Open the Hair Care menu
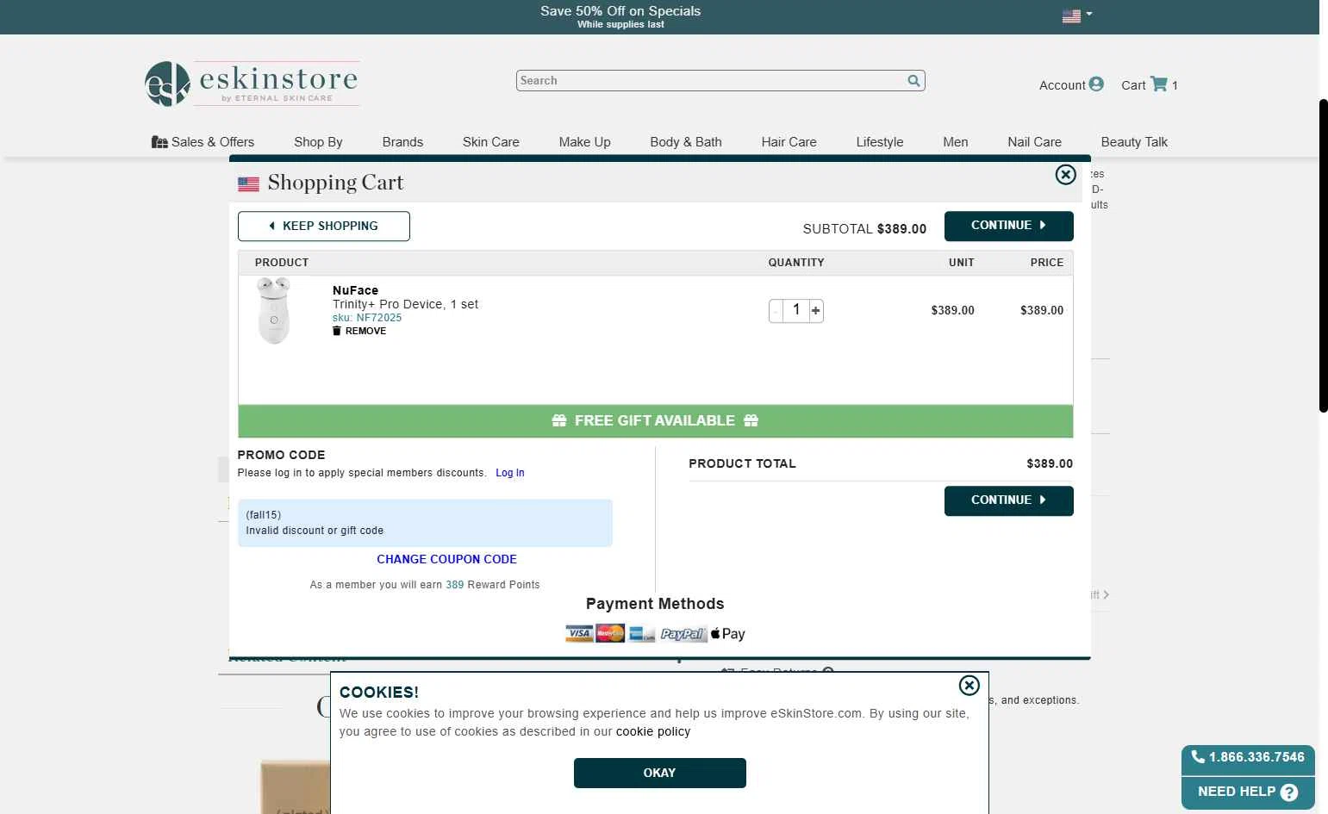This screenshot has width=1328, height=814. tap(789, 142)
